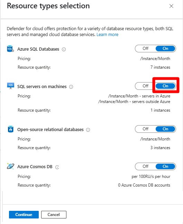Close the Resource types selection pane
Viewport: 183px width, 224px height.
click(x=171, y=6)
